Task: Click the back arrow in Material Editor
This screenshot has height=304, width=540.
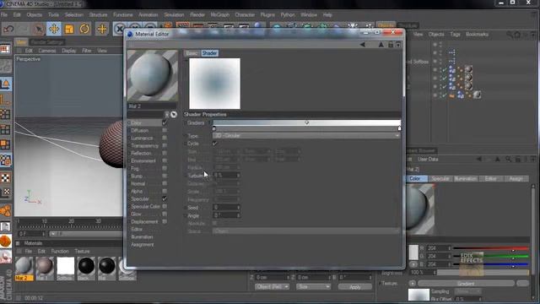Action: [362, 45]
